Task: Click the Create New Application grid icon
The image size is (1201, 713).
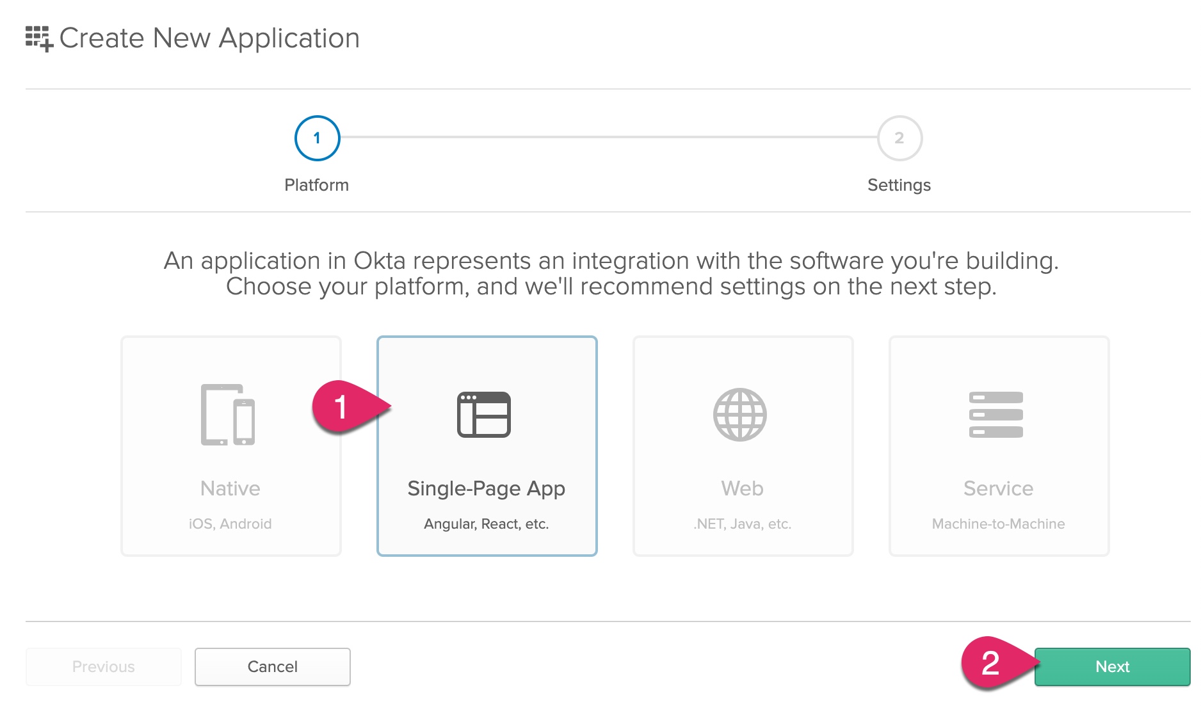Action: (38, 38)
